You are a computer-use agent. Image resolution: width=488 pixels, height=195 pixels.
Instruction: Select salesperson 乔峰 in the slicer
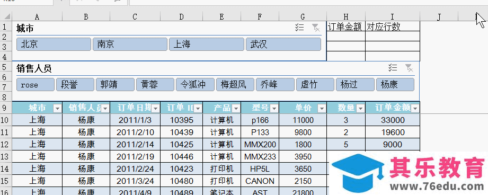point(275,85)
